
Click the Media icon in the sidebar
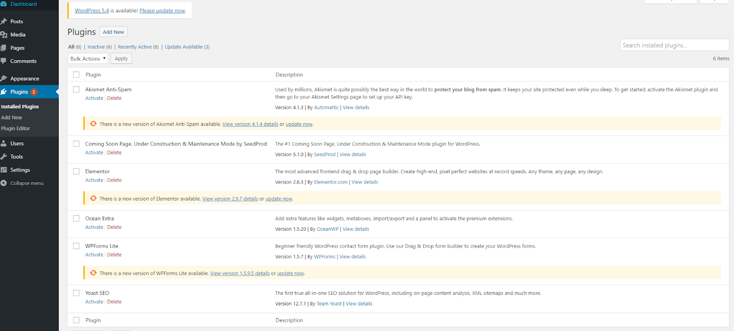[x=4, y=35]
